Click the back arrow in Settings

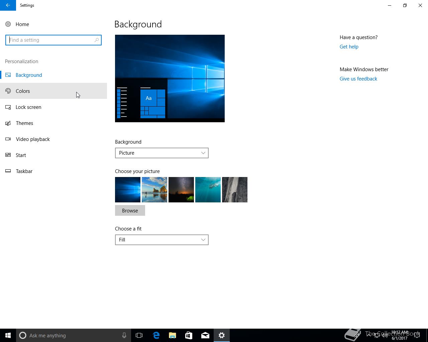8,5
